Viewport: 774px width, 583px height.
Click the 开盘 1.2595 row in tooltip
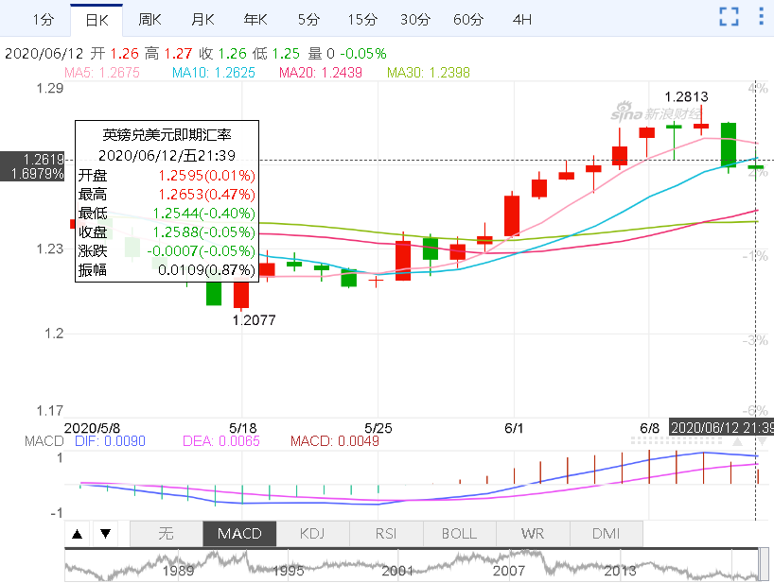pos(167,176)
